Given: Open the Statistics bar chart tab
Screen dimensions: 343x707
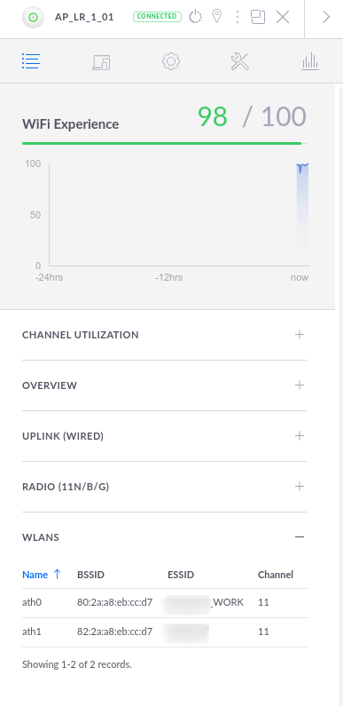Looking at the screenshot, I should coord(310,61).
